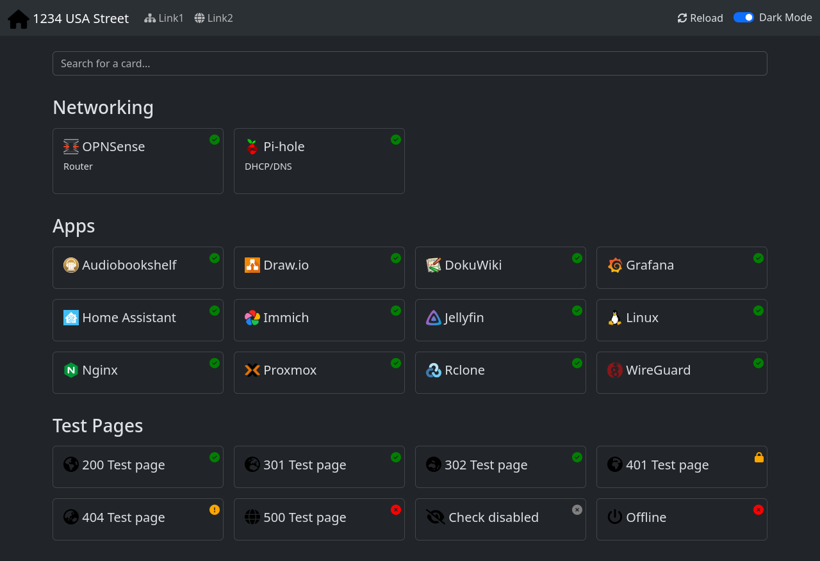This screenshot has width=820, height=561.
Task: Click the Grafana swirl icon
Action: [615, 265]
